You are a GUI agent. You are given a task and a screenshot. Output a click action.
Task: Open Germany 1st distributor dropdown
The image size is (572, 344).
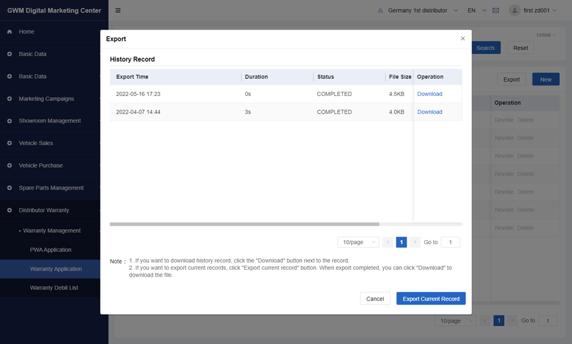pyautogui.click(x=423, y=10)
